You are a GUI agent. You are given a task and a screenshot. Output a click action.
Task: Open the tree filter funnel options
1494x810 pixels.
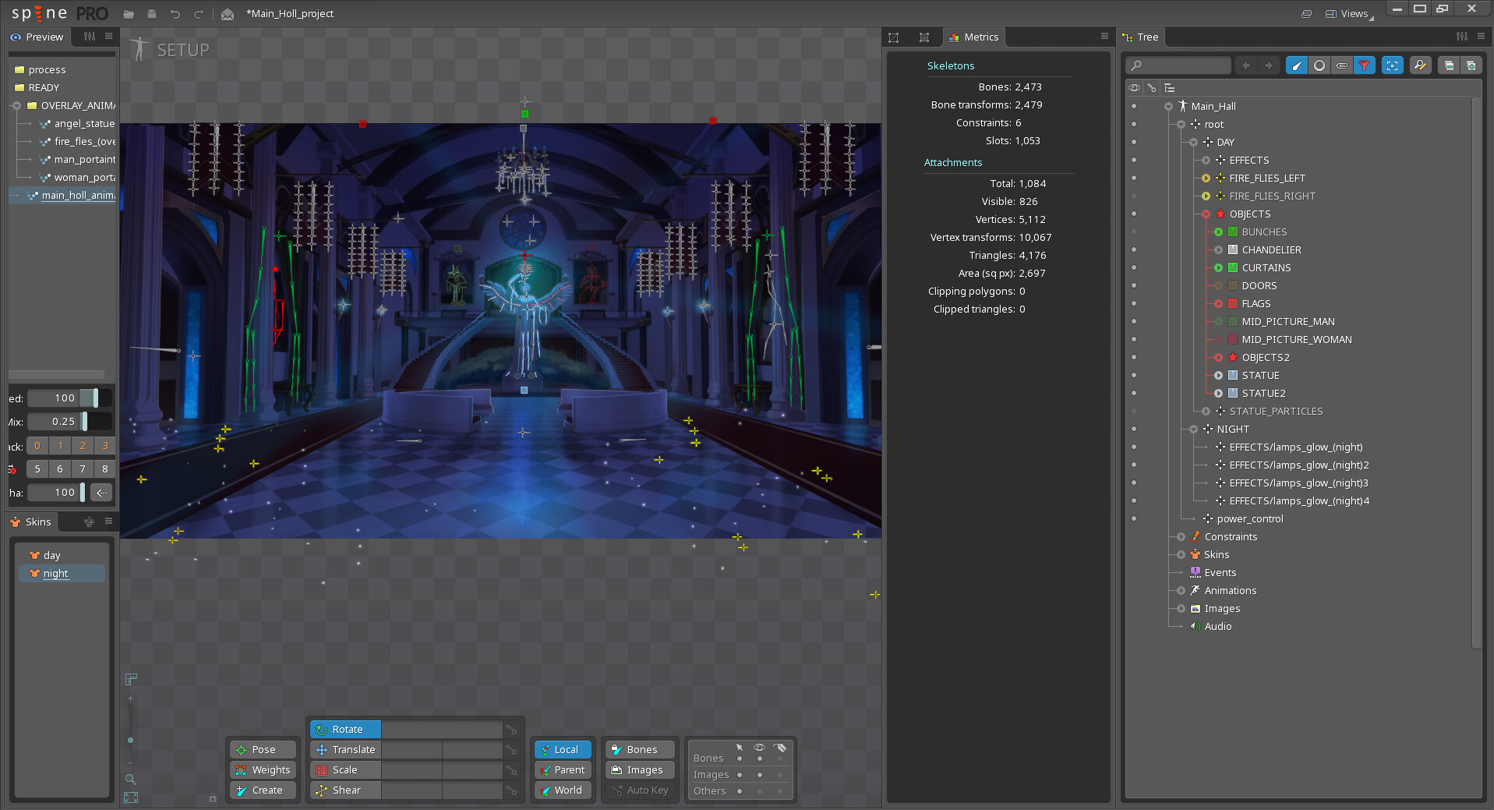[1365, 65]
